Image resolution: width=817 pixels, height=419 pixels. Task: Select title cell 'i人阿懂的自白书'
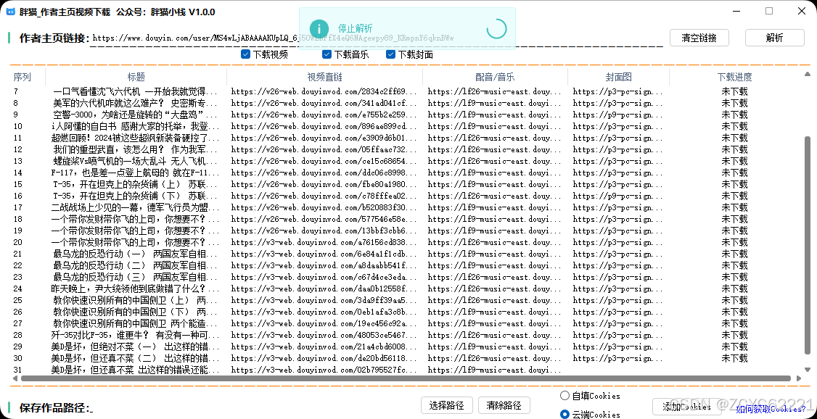point(136,126)
